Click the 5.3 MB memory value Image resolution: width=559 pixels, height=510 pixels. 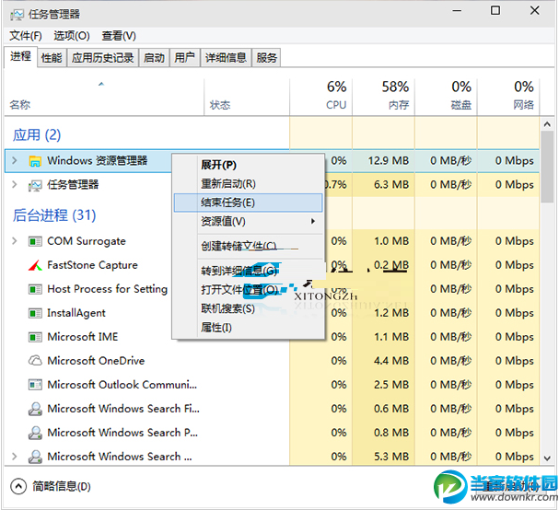click(391, 457)
